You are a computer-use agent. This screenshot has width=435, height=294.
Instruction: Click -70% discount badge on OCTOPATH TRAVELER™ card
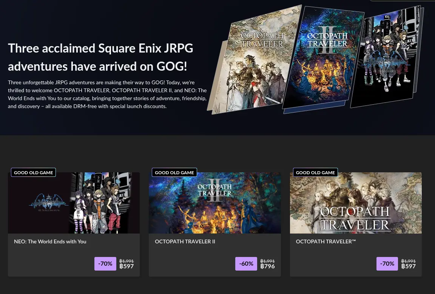coord(387,264)
